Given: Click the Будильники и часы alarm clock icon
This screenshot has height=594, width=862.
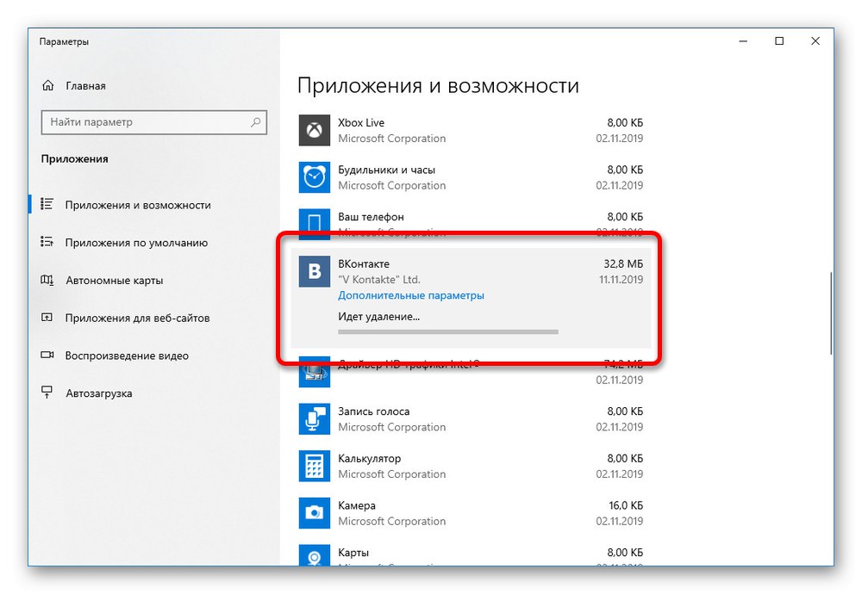Looking at the screenshot, I should [315, 177].
